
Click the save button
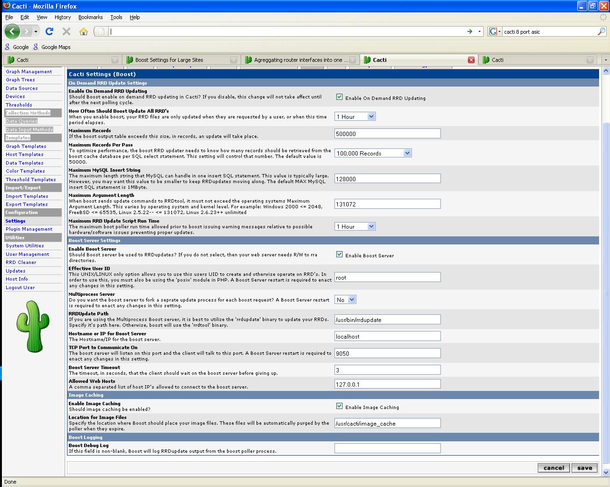[584, 468]
